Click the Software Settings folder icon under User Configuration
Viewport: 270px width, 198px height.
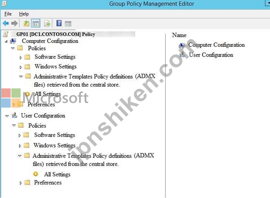point(26,135)
